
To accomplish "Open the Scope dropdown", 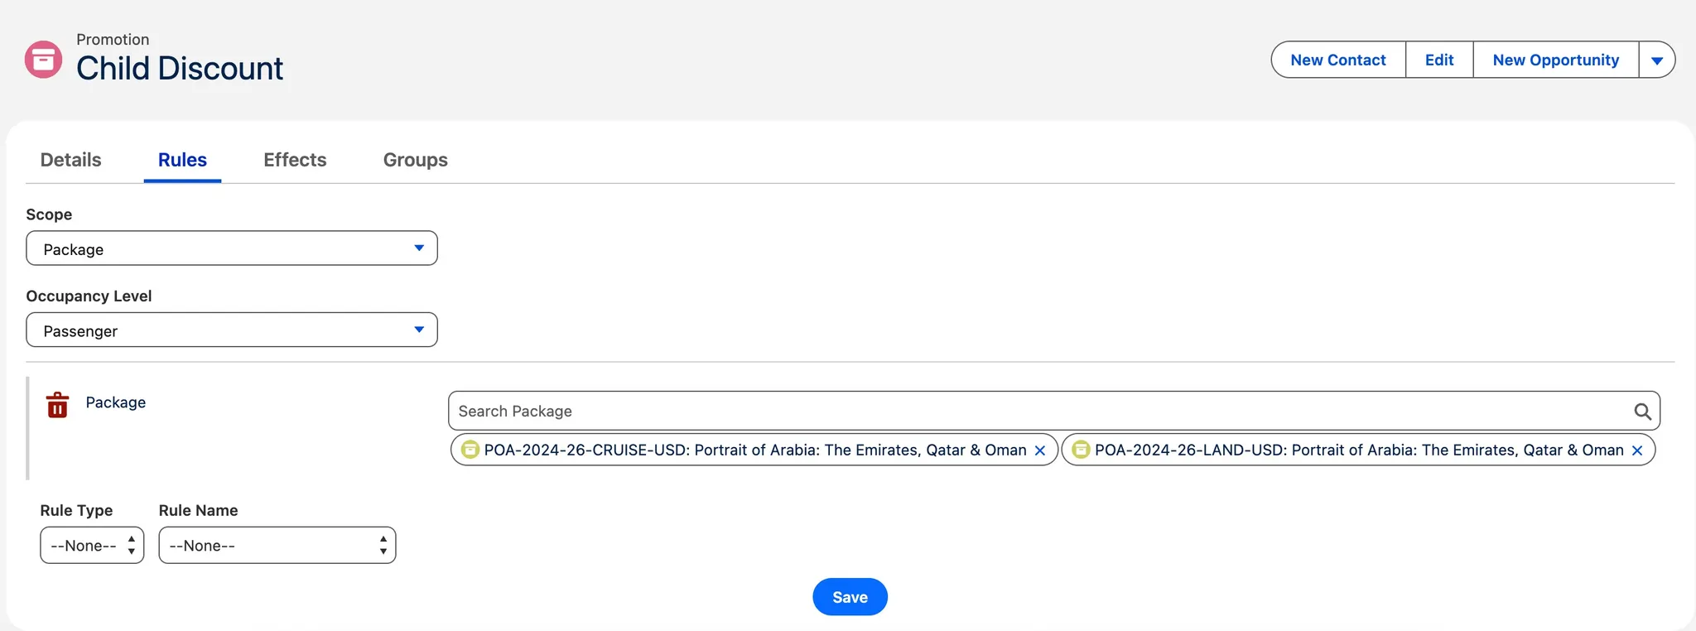I will [232, 248].
